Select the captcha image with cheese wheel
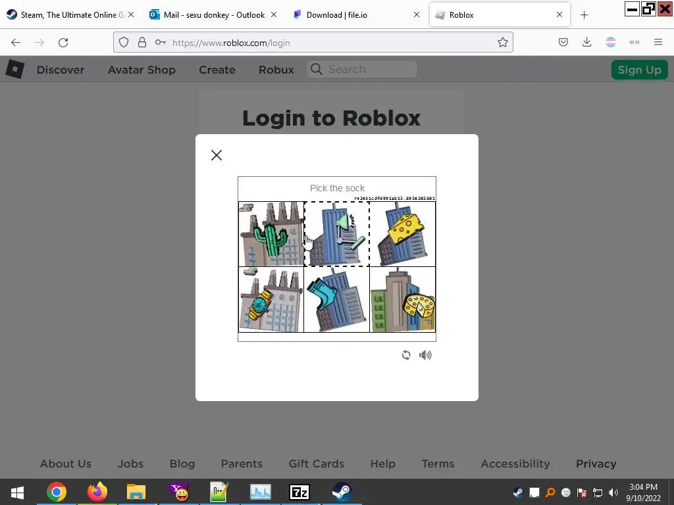Screen dimensions: 674x505 click(x=403, y=300)
